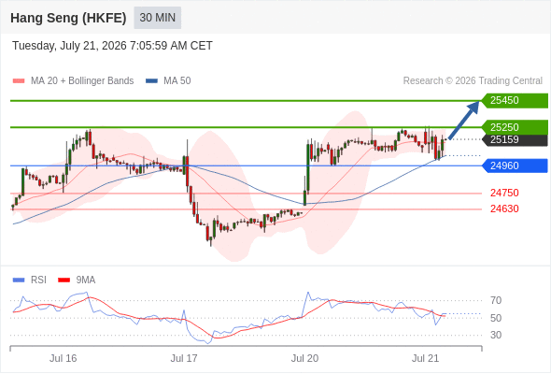551x374 pixels.
Task: Click the Jul 21 date label
Action: (x=426, y=358)
